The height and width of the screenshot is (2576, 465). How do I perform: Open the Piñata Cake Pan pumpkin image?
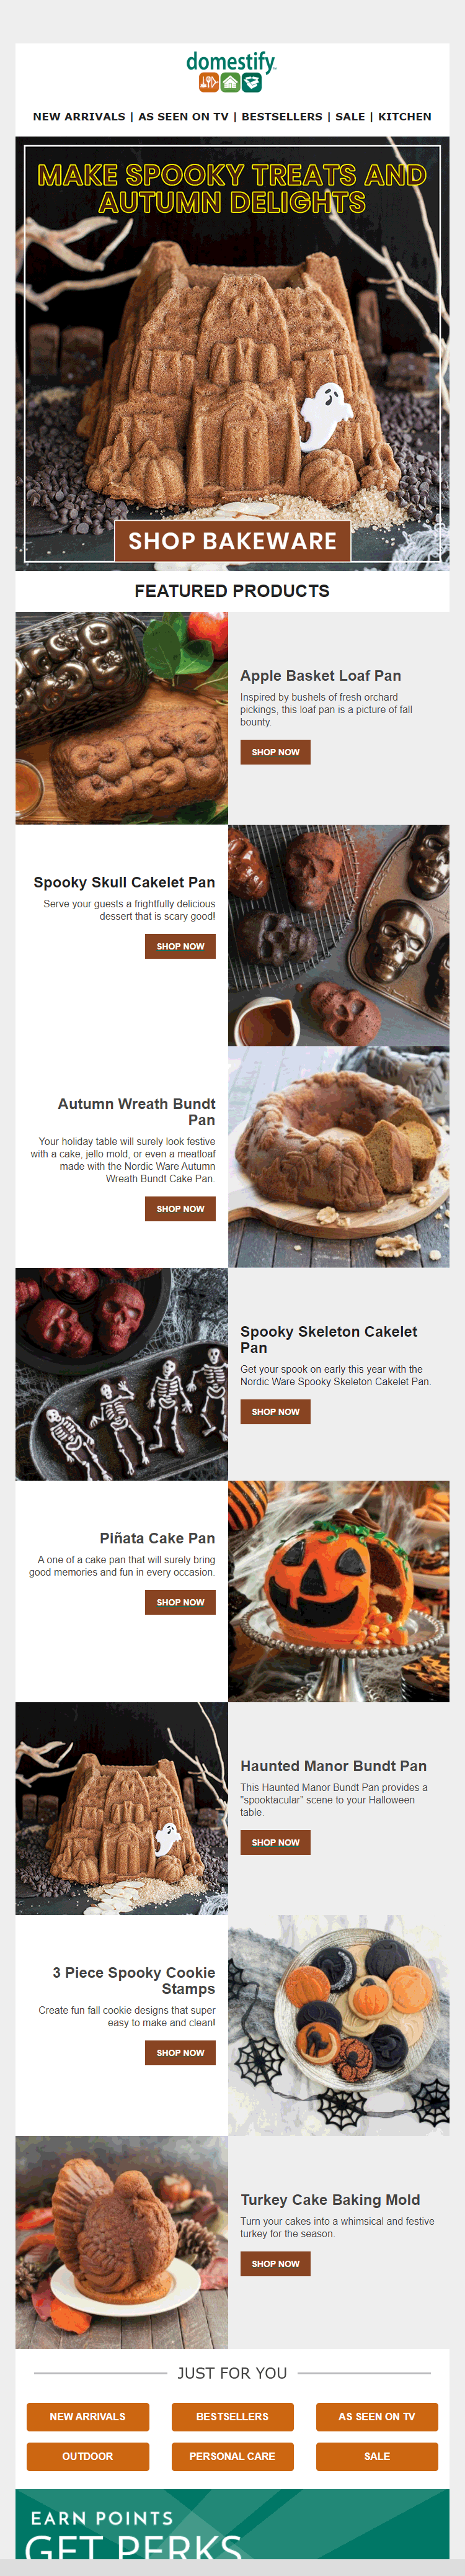[x=338, y=1591]
